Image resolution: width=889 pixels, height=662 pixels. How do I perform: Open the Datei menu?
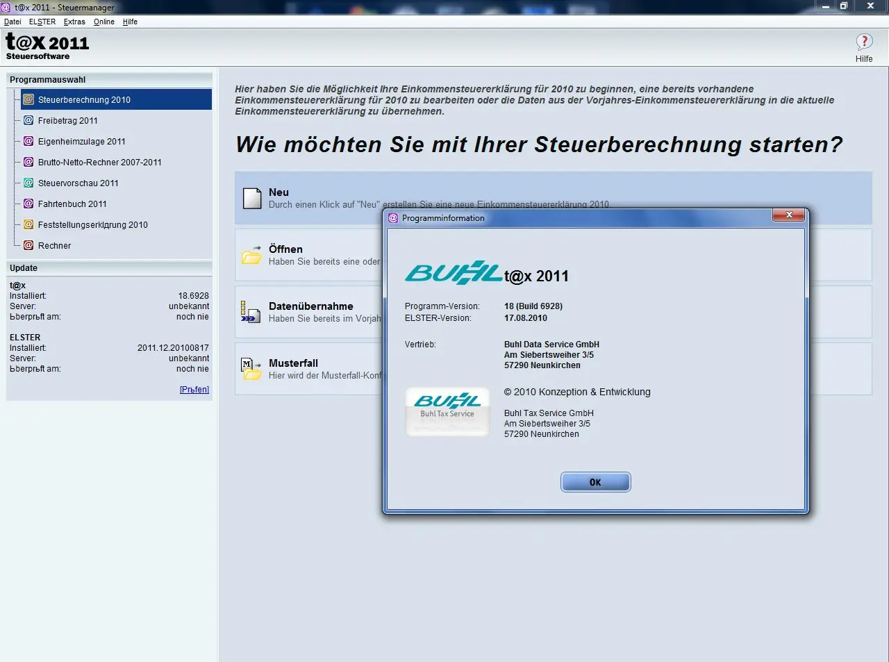click(13, 22)
